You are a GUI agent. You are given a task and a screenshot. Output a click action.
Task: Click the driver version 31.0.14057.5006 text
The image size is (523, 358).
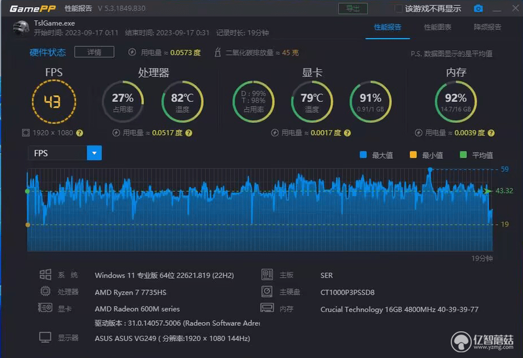[177, 323]
